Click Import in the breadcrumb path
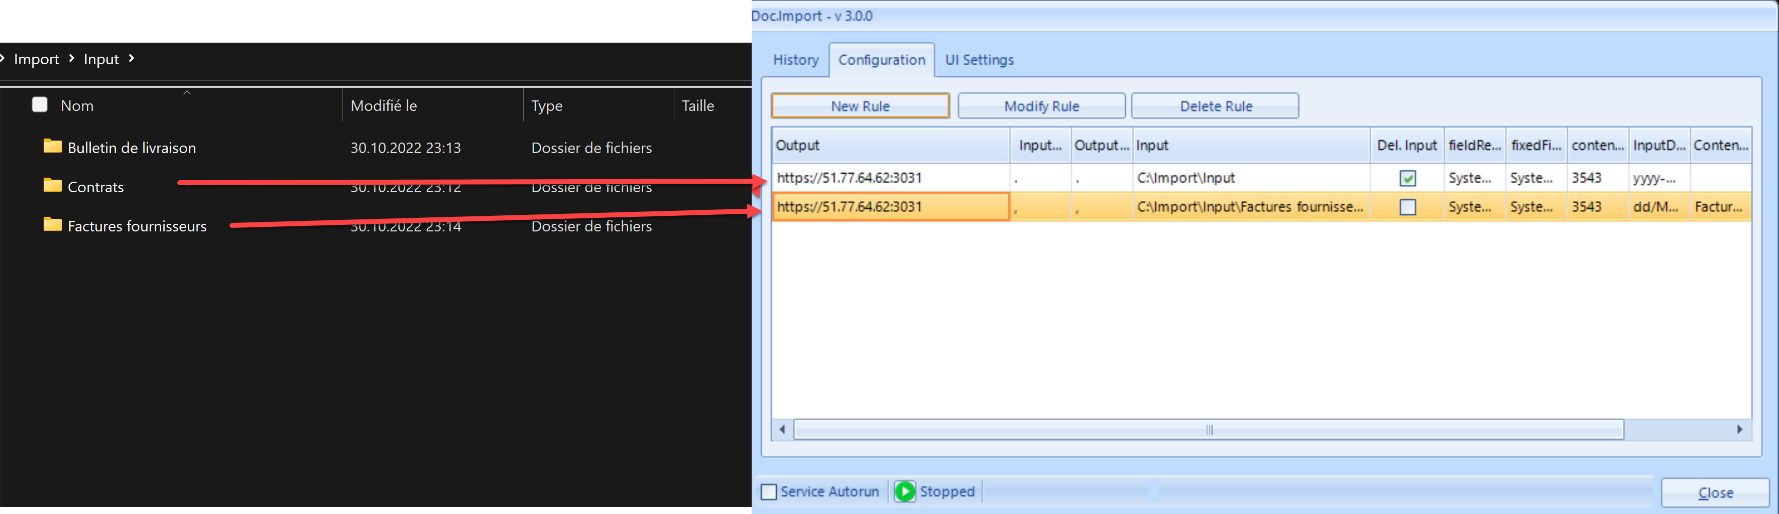1779x514 pixels. pyautogui.click(x=36, y=59)
